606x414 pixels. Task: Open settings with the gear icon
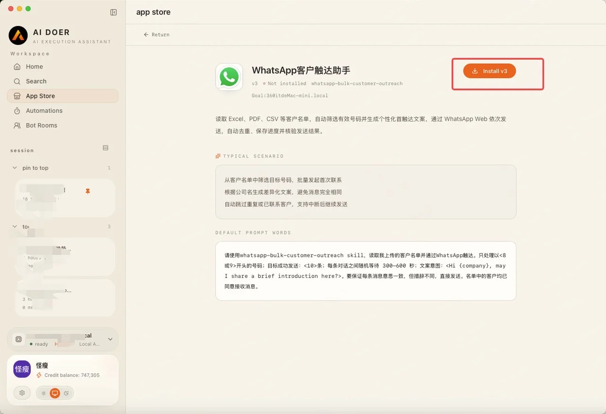(x=22, y=393)
